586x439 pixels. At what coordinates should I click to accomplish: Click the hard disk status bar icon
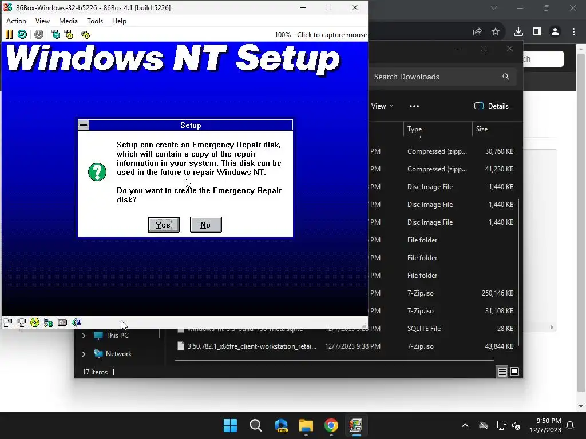tap(62, 322)
